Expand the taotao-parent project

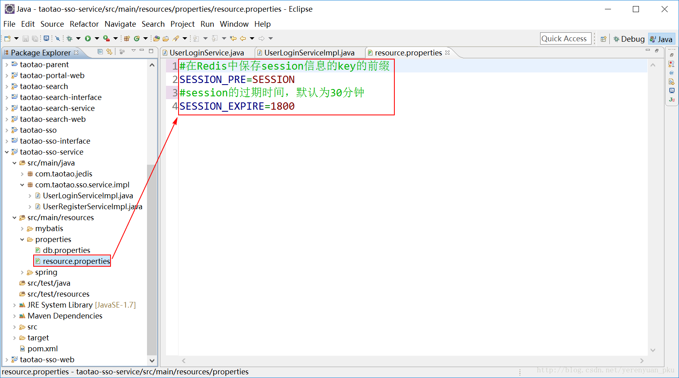[6, 65]
